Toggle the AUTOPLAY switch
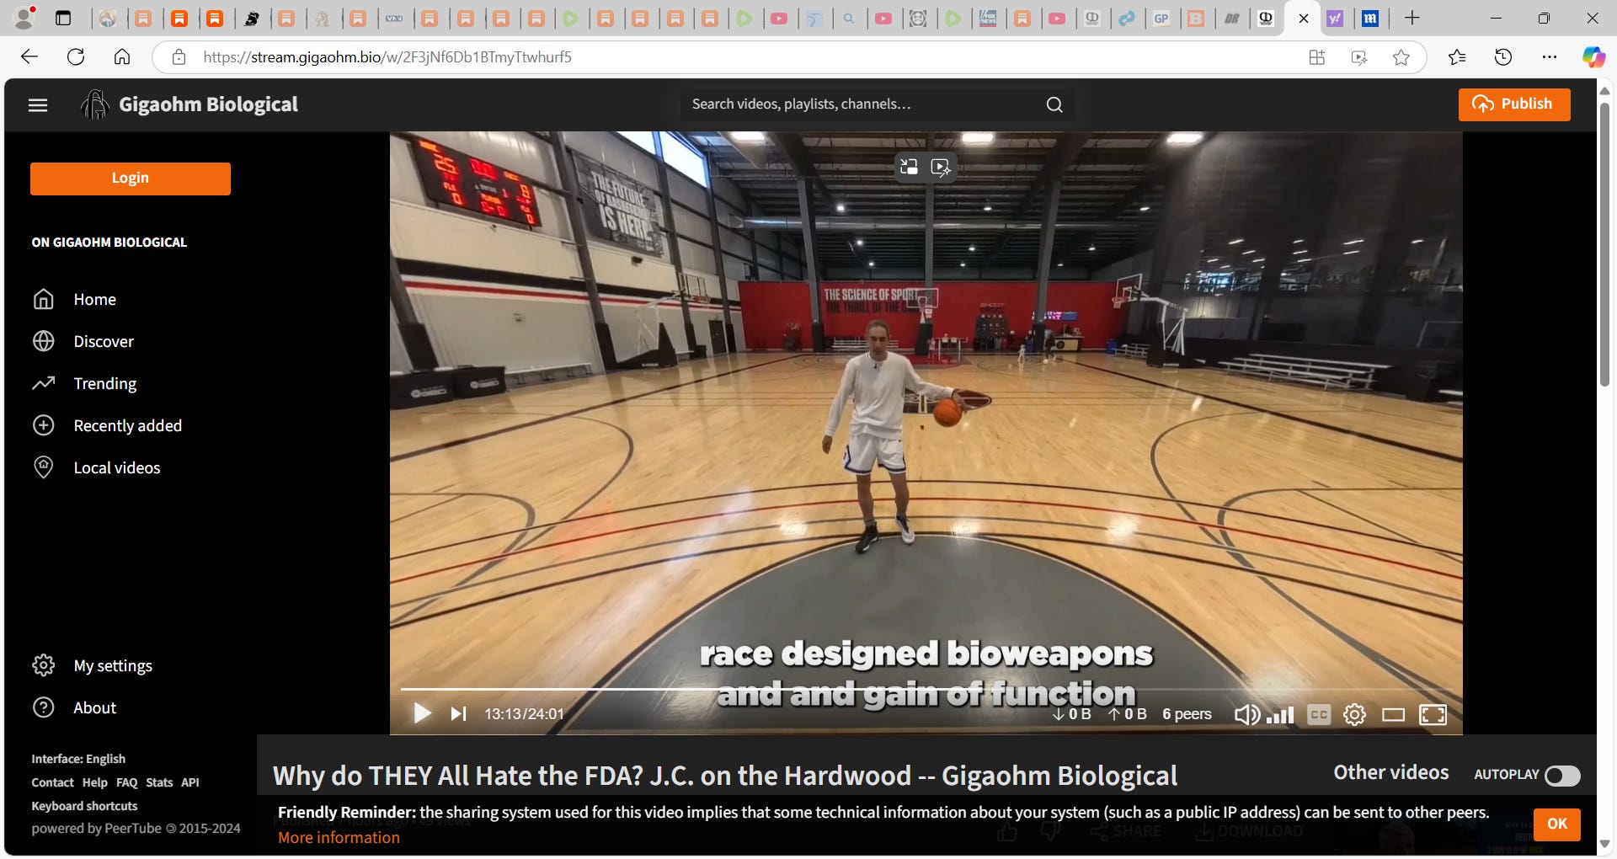 [1562, 776]
